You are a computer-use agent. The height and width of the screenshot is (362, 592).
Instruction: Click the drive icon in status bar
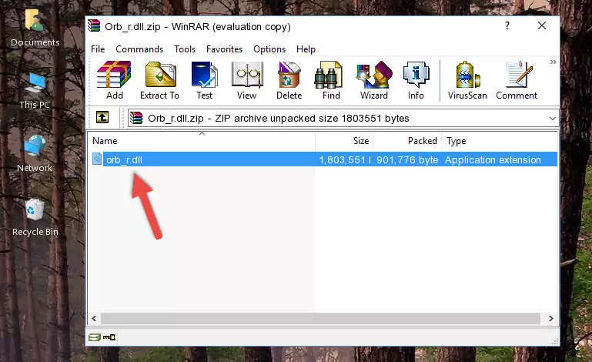click(95, 337)
